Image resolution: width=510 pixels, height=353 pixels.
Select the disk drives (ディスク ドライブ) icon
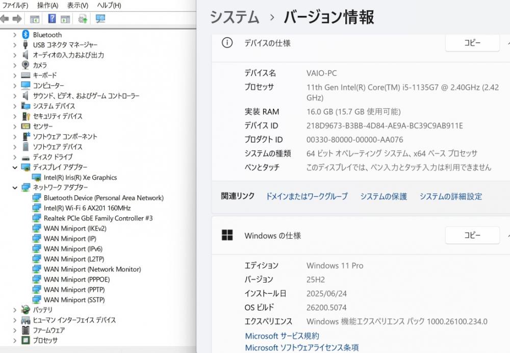pos(25,158)
